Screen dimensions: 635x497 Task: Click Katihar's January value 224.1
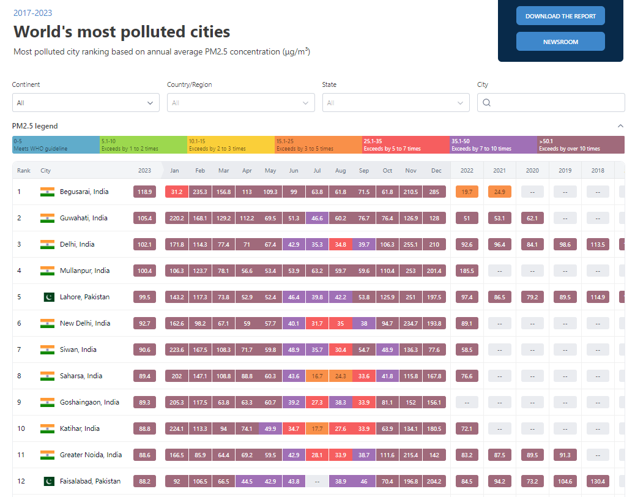177,429
